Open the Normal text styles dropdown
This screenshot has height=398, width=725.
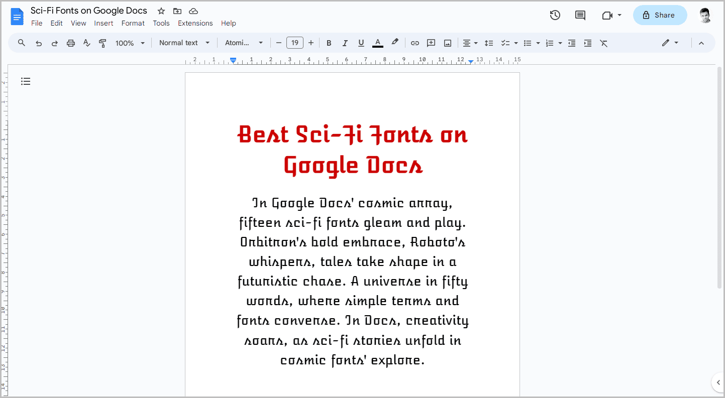184,43
